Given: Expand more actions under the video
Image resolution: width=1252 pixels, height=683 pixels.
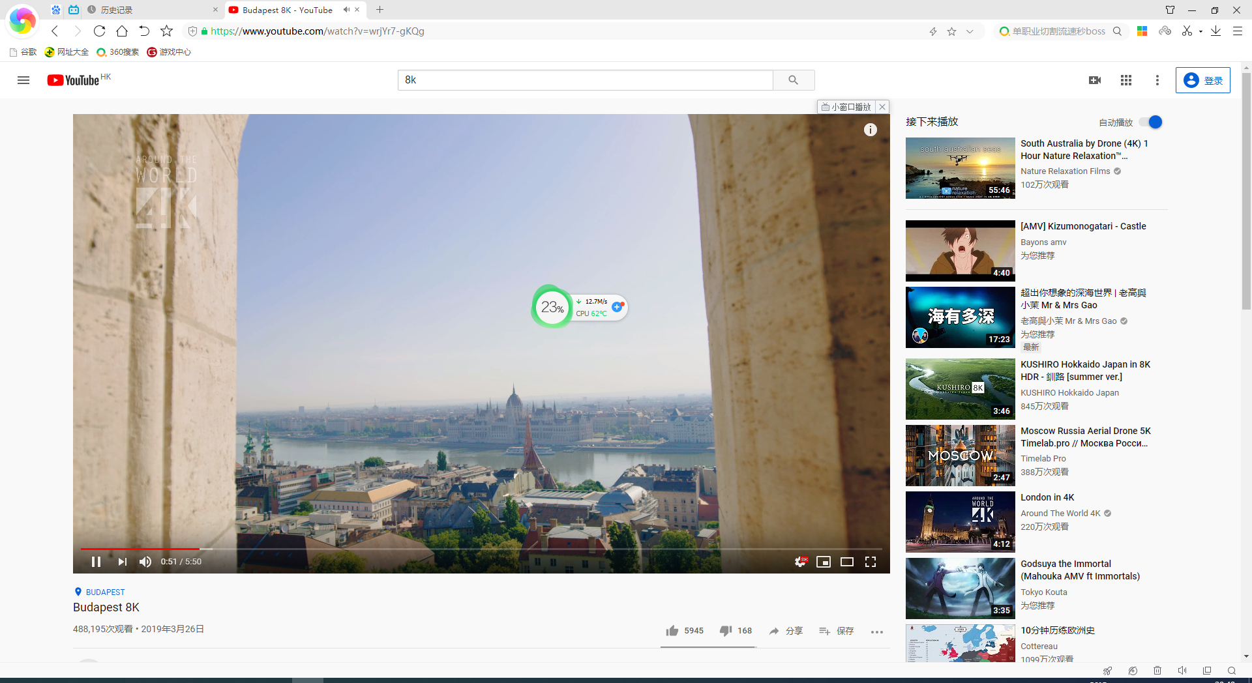Looking at the screenshot, I should coord(877,632).
